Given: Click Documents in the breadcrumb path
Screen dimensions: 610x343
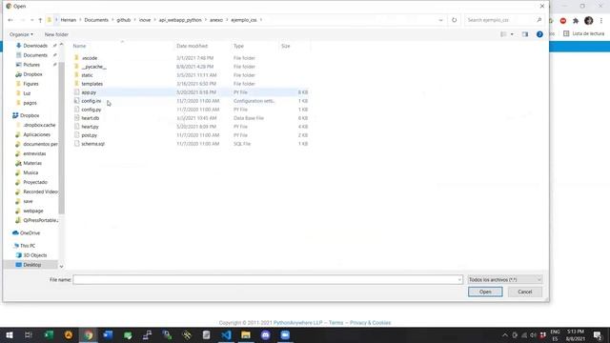Looking at the screenshot, I should click(96, 20).
